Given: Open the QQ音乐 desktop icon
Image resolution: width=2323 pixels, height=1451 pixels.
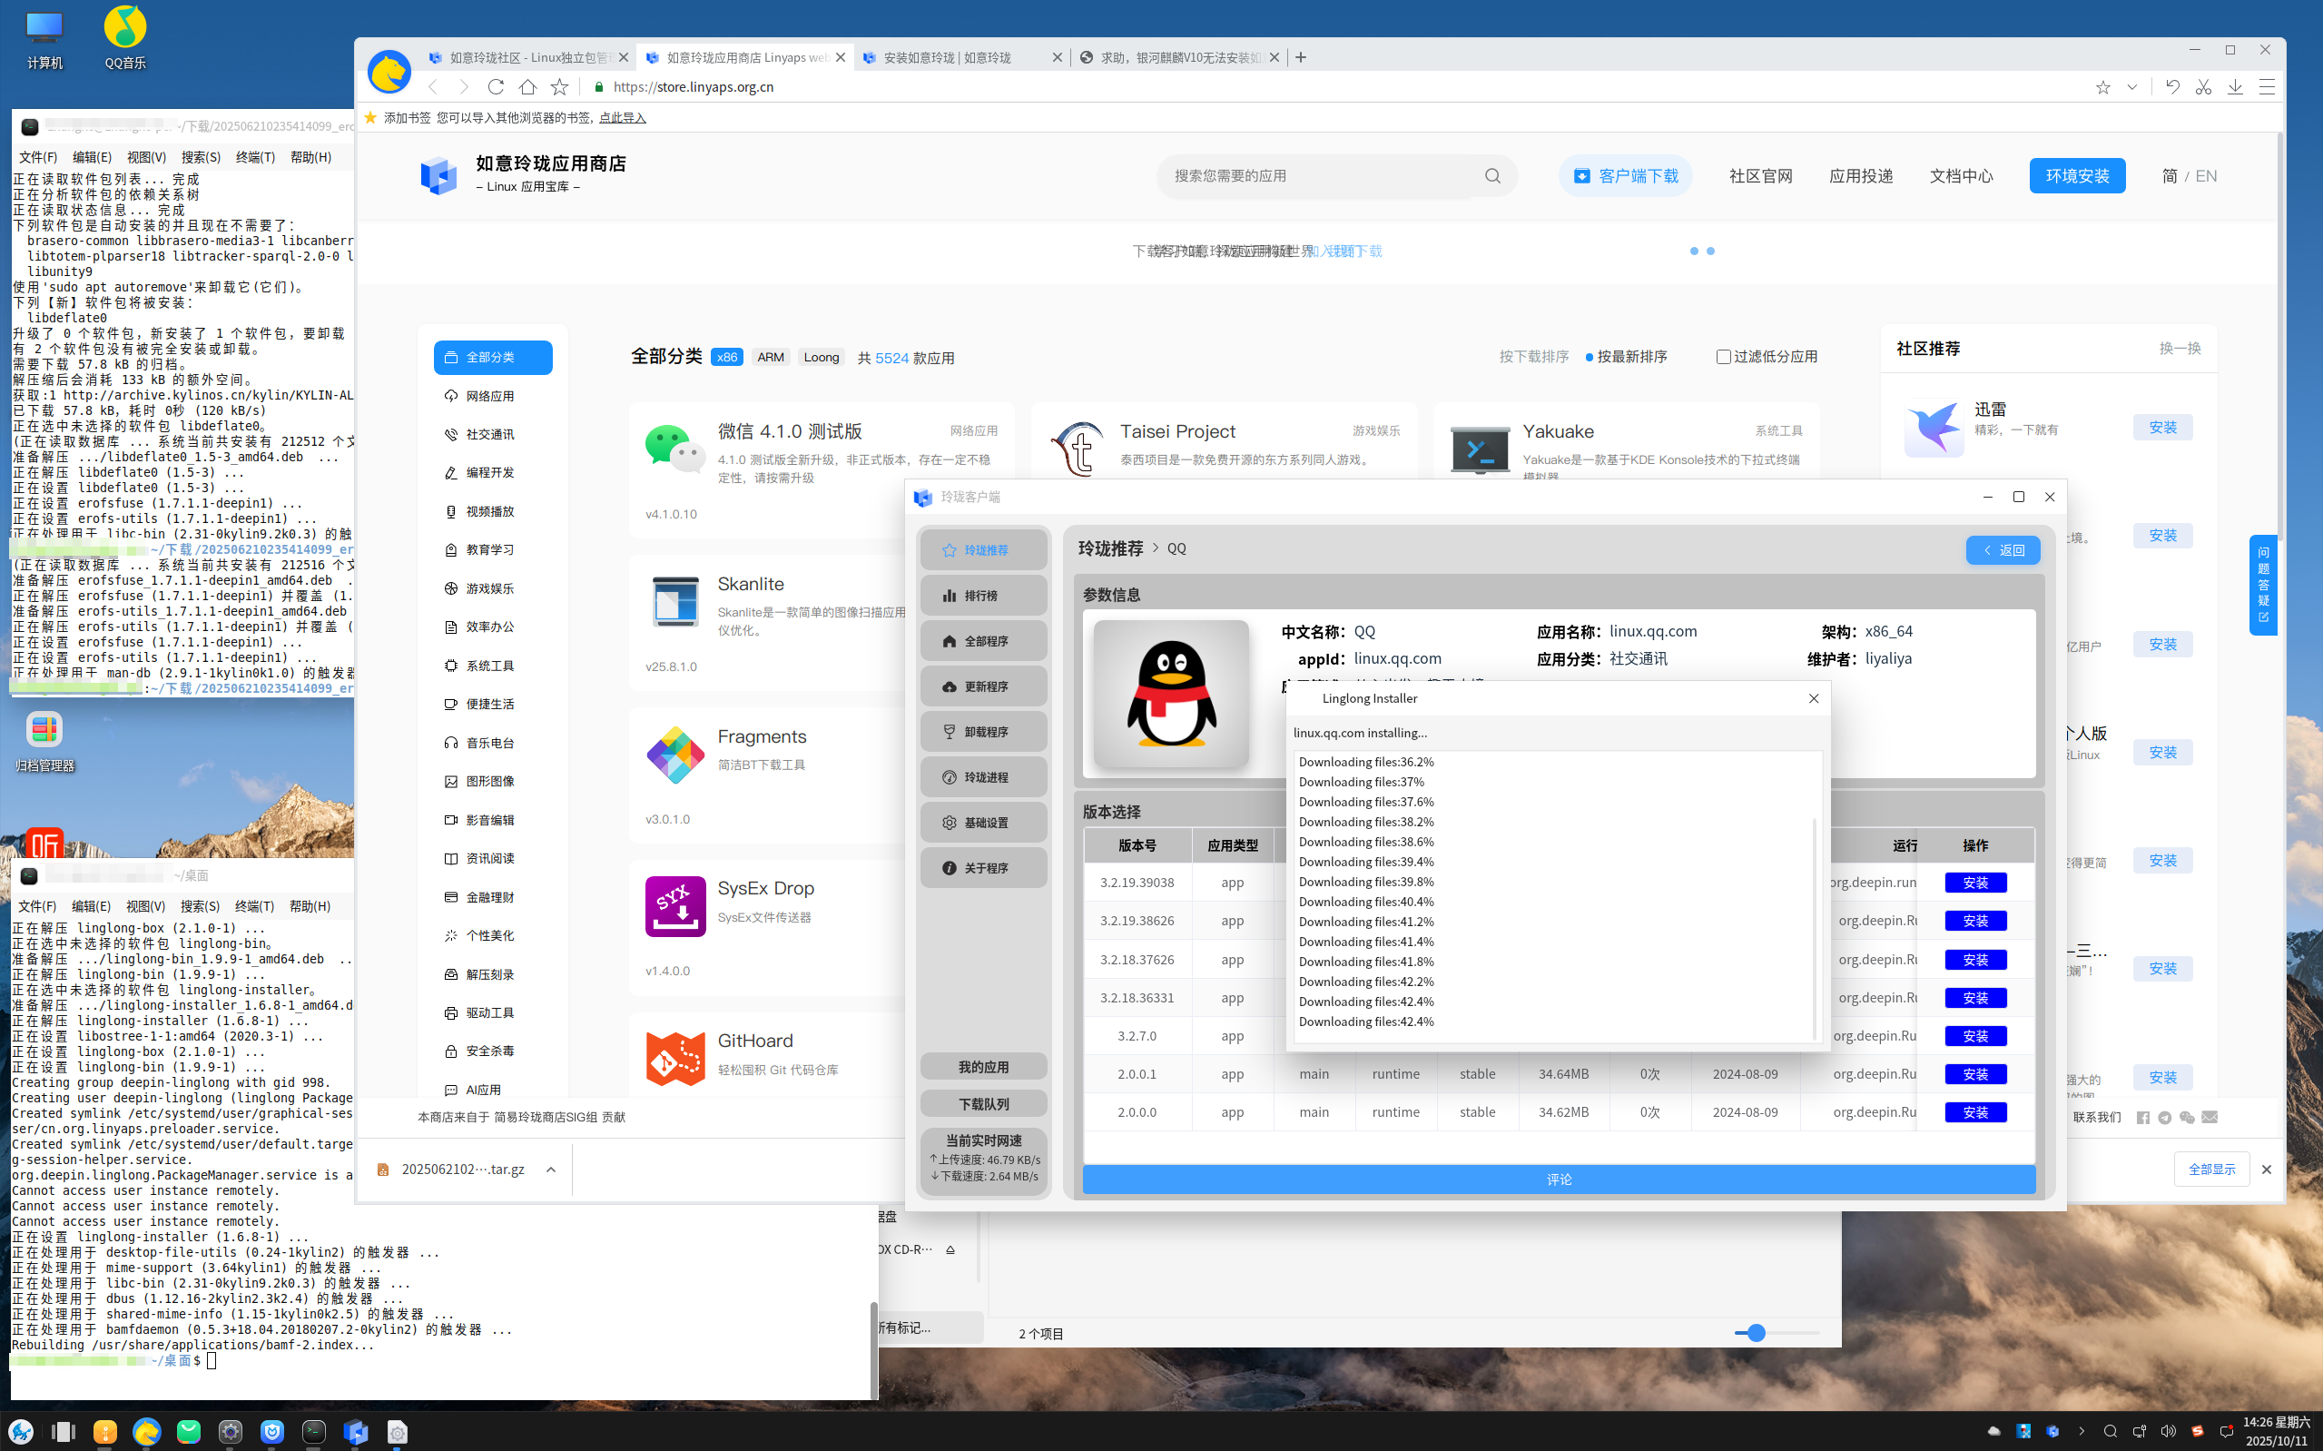Looking at the screenshot, I should pos(124,38).
